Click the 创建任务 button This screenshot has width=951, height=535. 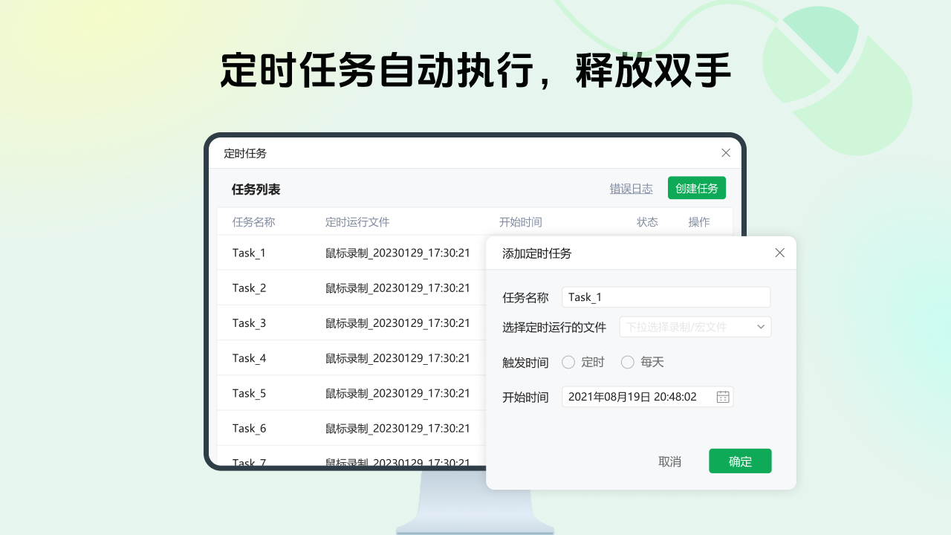[696, 187]
